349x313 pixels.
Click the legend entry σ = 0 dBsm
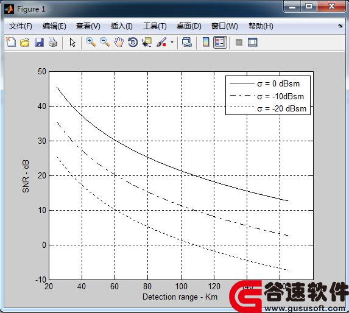(278, 84)
